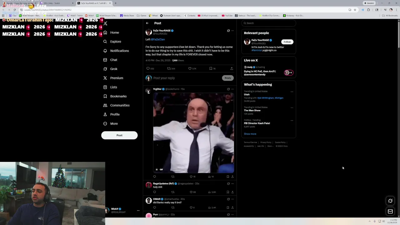Go back using the Post header arrow
400x225 pixels.
pos(147,23)
